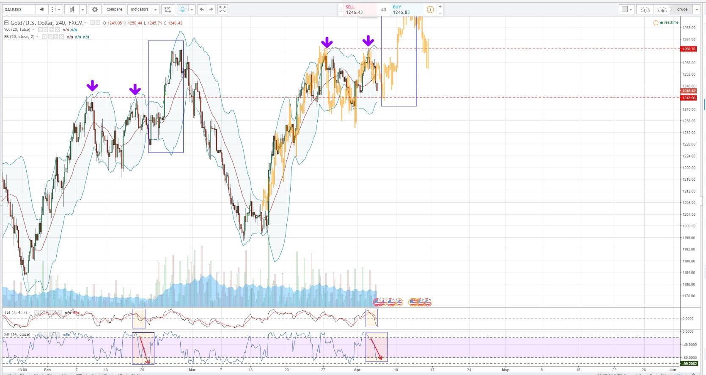Open the chart properties gear icon
The height and width of the screenshot is (375, 706).
coord(95,9)
